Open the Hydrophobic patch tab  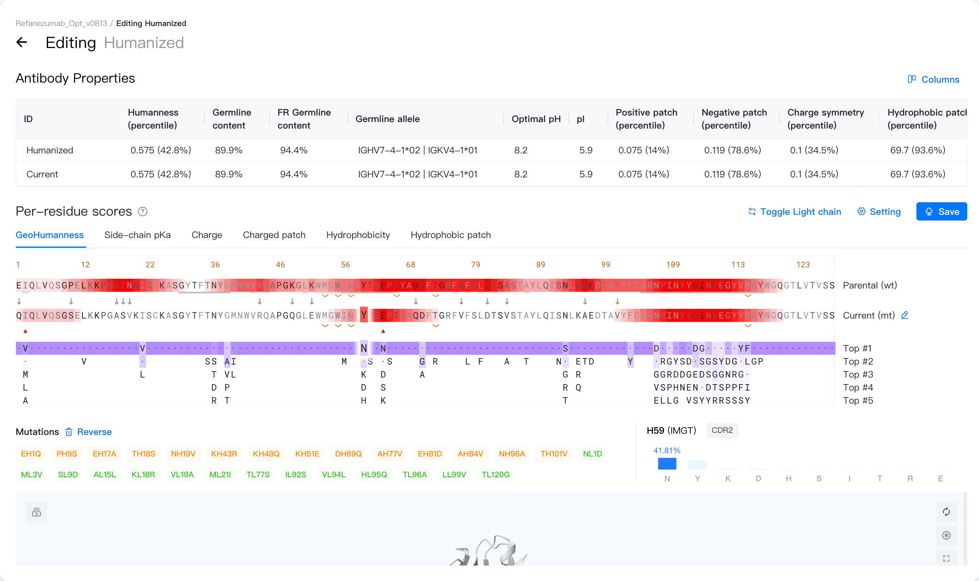(x=451, y=235)
